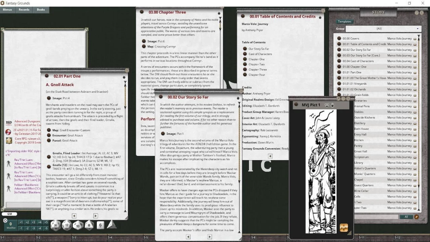Click the Story list scrollbar
Viewport: 430px width, 242px height.
tap(419, 123)
